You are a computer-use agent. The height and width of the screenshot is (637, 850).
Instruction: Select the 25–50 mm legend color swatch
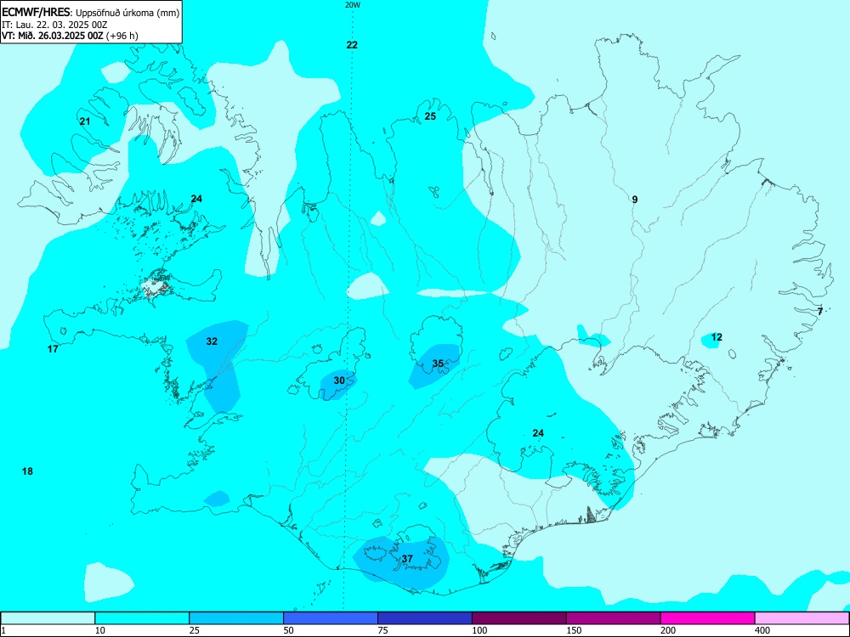(236, 618)
